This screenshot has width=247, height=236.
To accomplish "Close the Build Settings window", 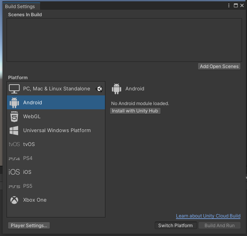I will [x=242, y=5].
